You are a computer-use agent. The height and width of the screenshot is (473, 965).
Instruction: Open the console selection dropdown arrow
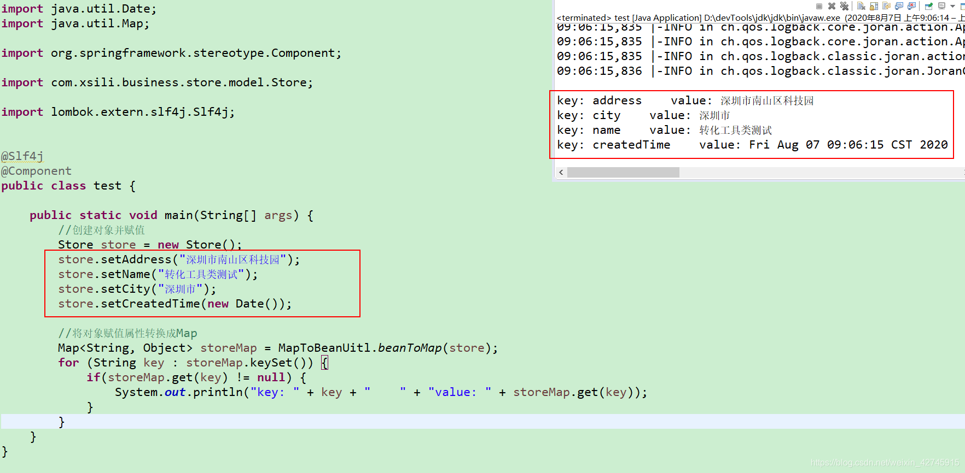(x=952, y=6)
